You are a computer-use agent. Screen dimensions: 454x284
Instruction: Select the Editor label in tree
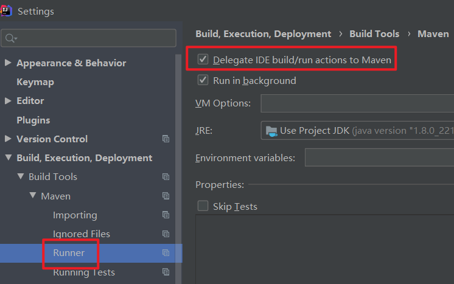30,100
